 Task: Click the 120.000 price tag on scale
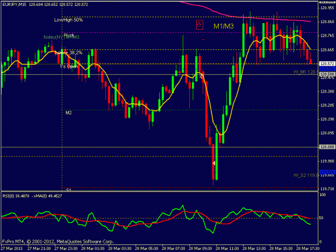click(x=327, y=147)
